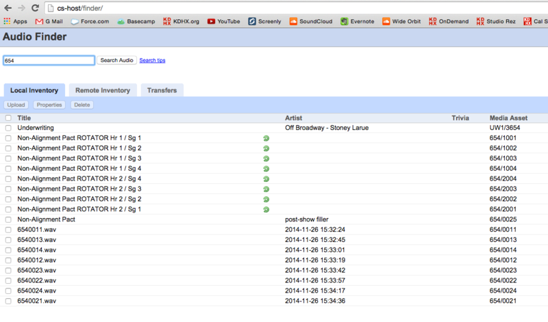The width and height of the screenshot is (548, 322).
Task: Open the Transfers tab
Action: pyautogui.click(x=162, y=90)
